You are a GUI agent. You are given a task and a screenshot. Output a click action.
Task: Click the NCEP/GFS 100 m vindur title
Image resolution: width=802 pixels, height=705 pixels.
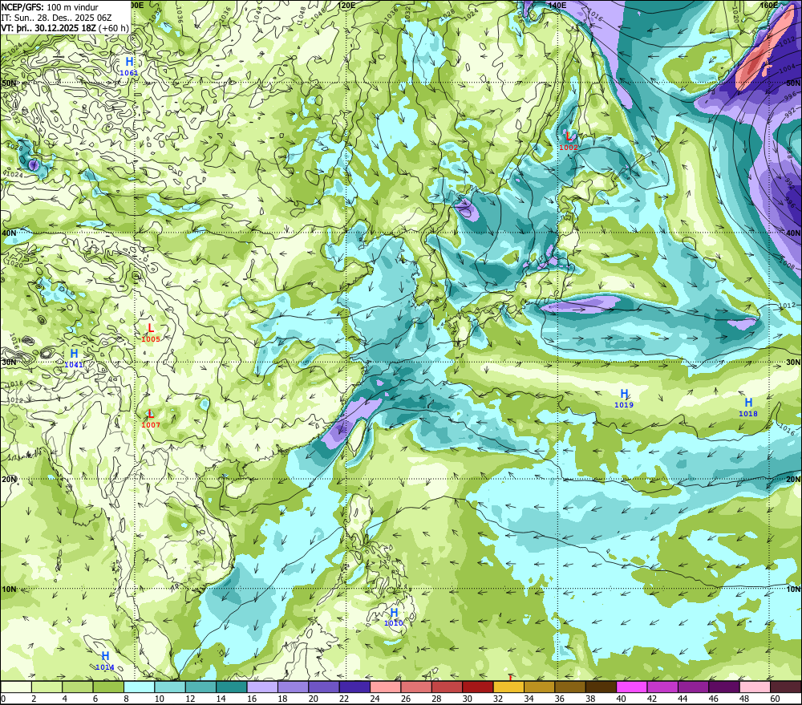tap(50, 7)
